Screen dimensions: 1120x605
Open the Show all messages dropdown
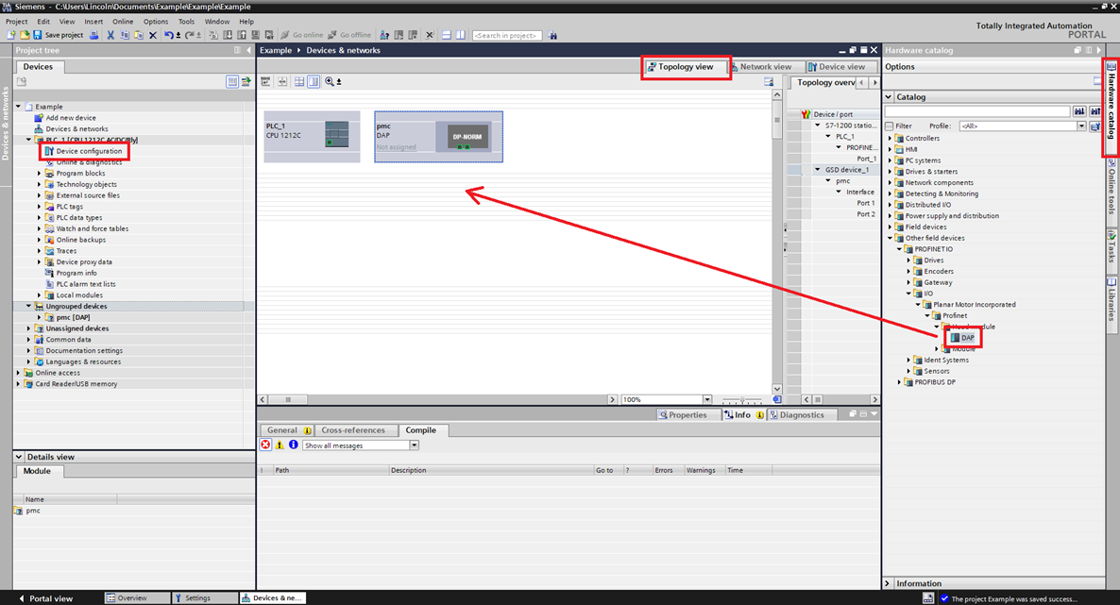[x=414, y=445]
